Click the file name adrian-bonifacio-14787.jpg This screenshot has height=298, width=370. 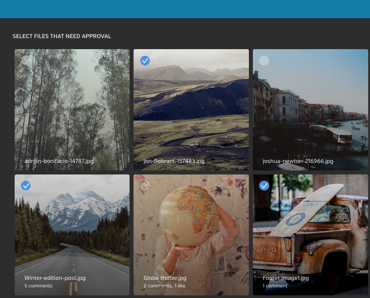click(x=59, y=161)
